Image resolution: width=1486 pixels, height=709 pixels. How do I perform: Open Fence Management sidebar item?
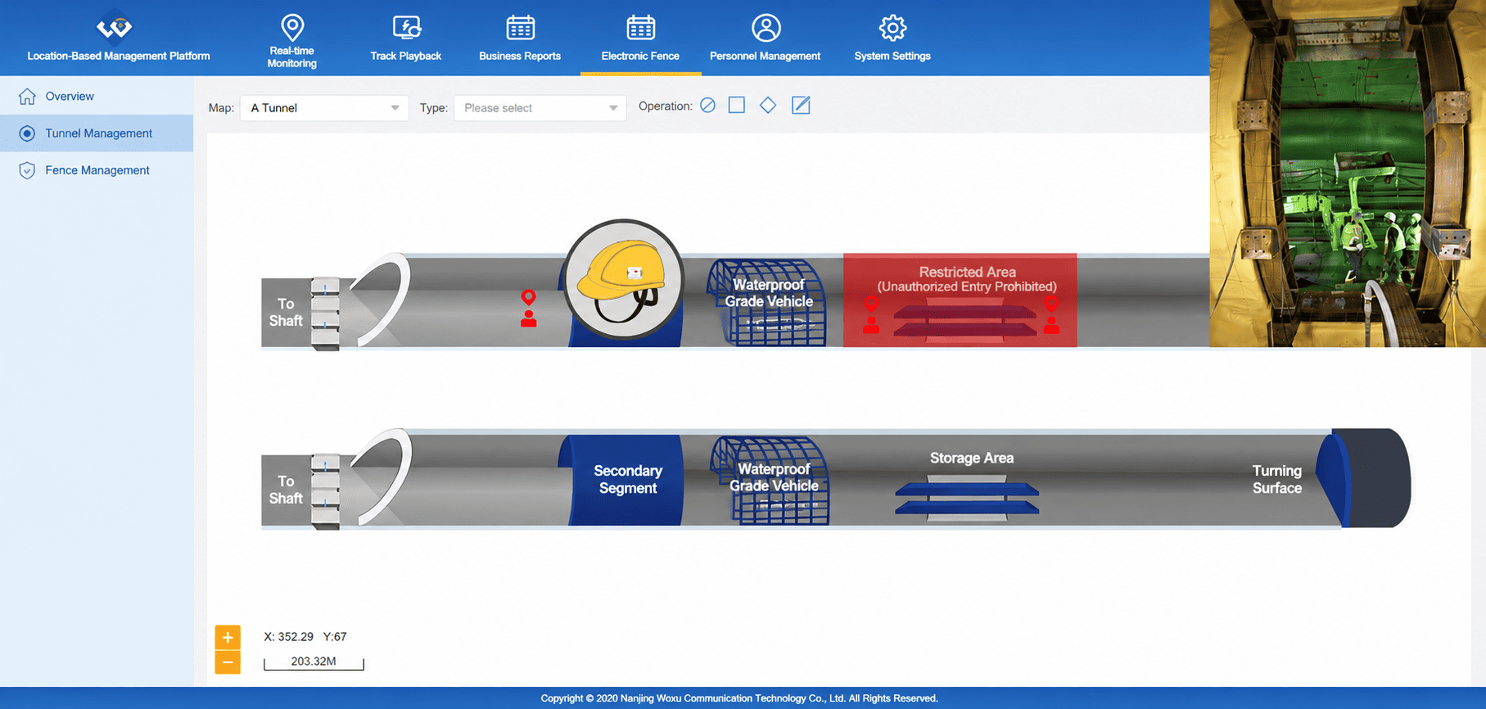(97, 170)
